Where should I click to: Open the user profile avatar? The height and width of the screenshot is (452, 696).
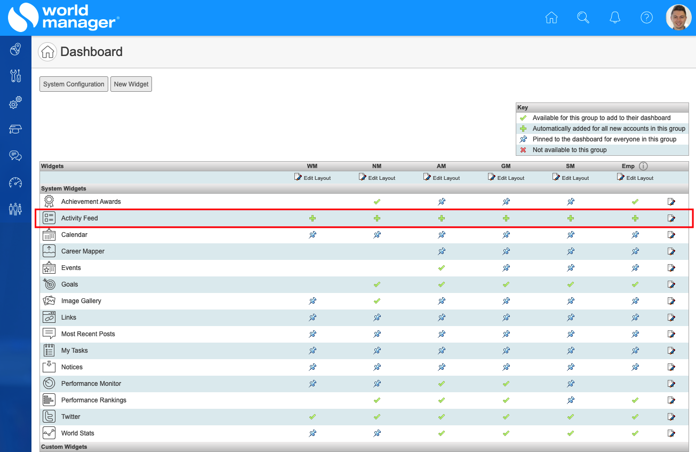point(678,18)
